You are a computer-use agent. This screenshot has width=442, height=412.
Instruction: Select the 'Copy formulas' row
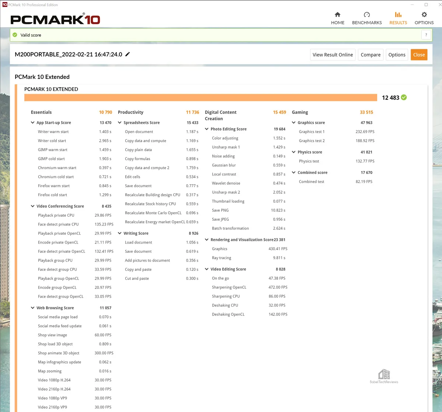161,159
